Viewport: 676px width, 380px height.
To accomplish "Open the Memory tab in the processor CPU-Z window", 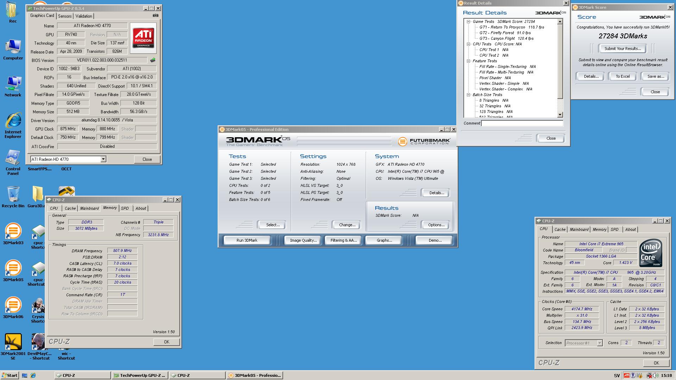I will coord(599,229).
